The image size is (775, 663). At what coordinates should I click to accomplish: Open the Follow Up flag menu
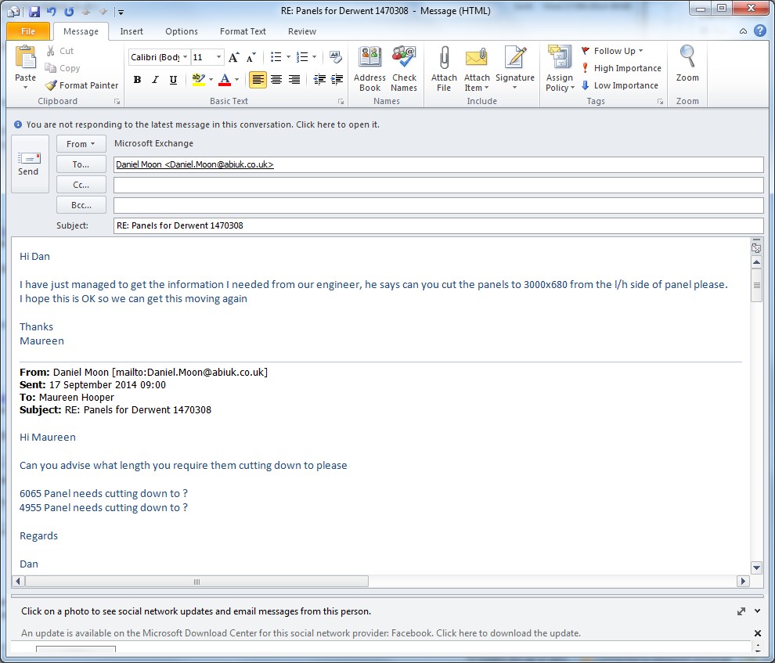[613, 51]
